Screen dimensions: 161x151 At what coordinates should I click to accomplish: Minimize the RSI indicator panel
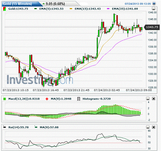148,127
